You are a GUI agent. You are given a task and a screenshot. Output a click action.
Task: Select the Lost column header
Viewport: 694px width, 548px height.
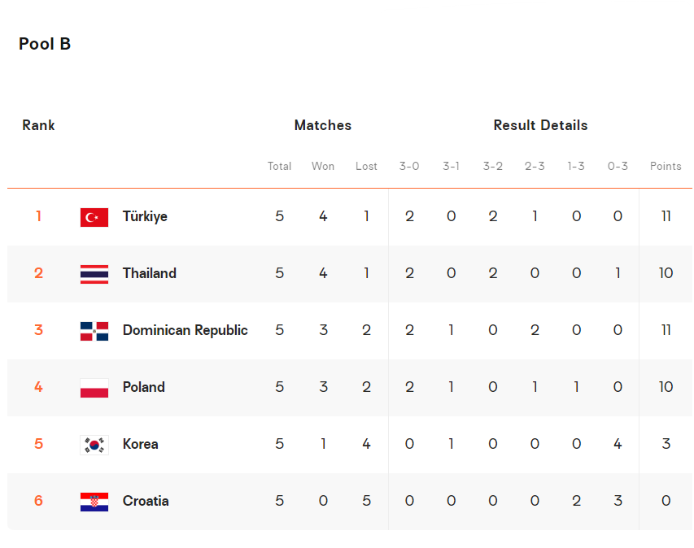click(x=366, y=167)
